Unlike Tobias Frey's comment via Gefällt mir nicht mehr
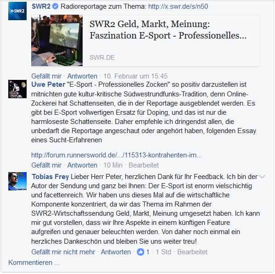The width and height of the screenshot is (275, 274). pos(63,252)
